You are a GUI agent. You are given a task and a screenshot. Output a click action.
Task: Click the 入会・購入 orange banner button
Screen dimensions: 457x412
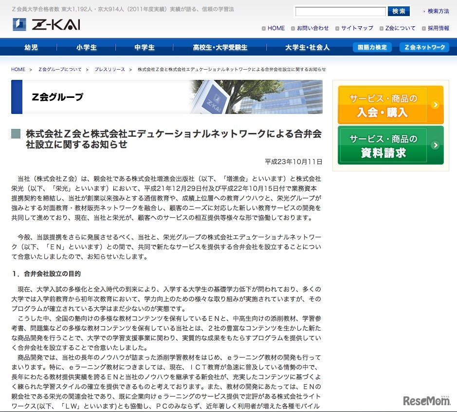[390, 105]
